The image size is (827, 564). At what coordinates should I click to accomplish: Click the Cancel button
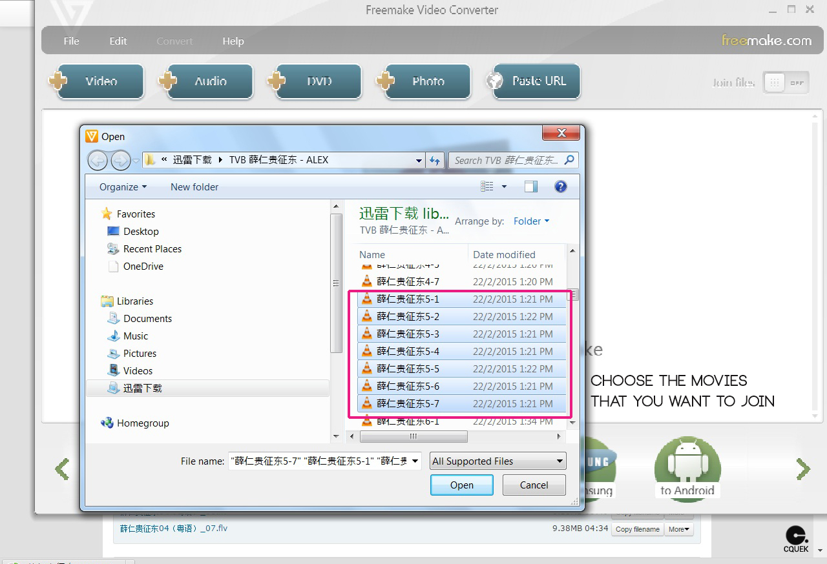534,485
